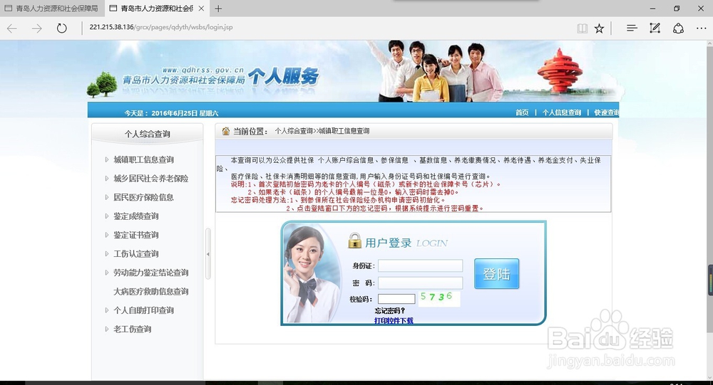The height and width of the screenshot is (385, 713).
Task: Expand arrow beside 工伤认定查询
Action: (106, 254)
